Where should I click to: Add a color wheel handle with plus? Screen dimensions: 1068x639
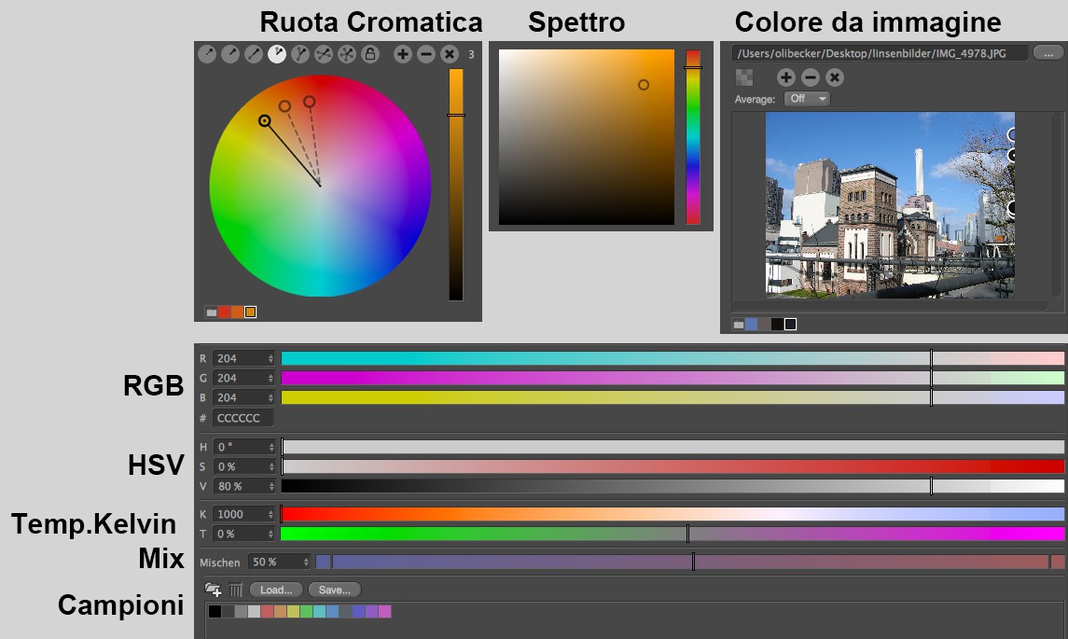[x=403, y=54]
